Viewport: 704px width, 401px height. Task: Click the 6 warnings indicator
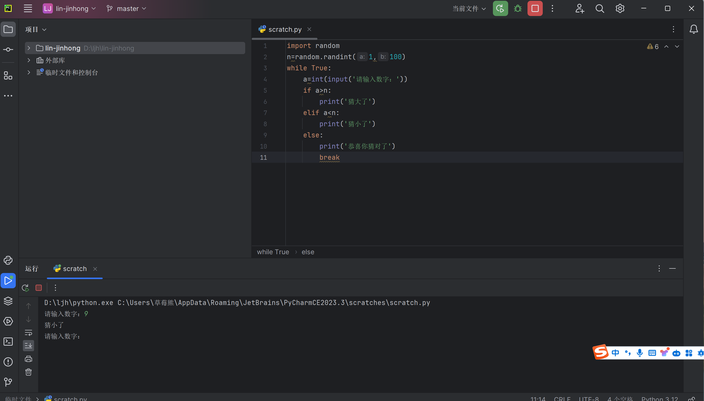click(653, 46)
